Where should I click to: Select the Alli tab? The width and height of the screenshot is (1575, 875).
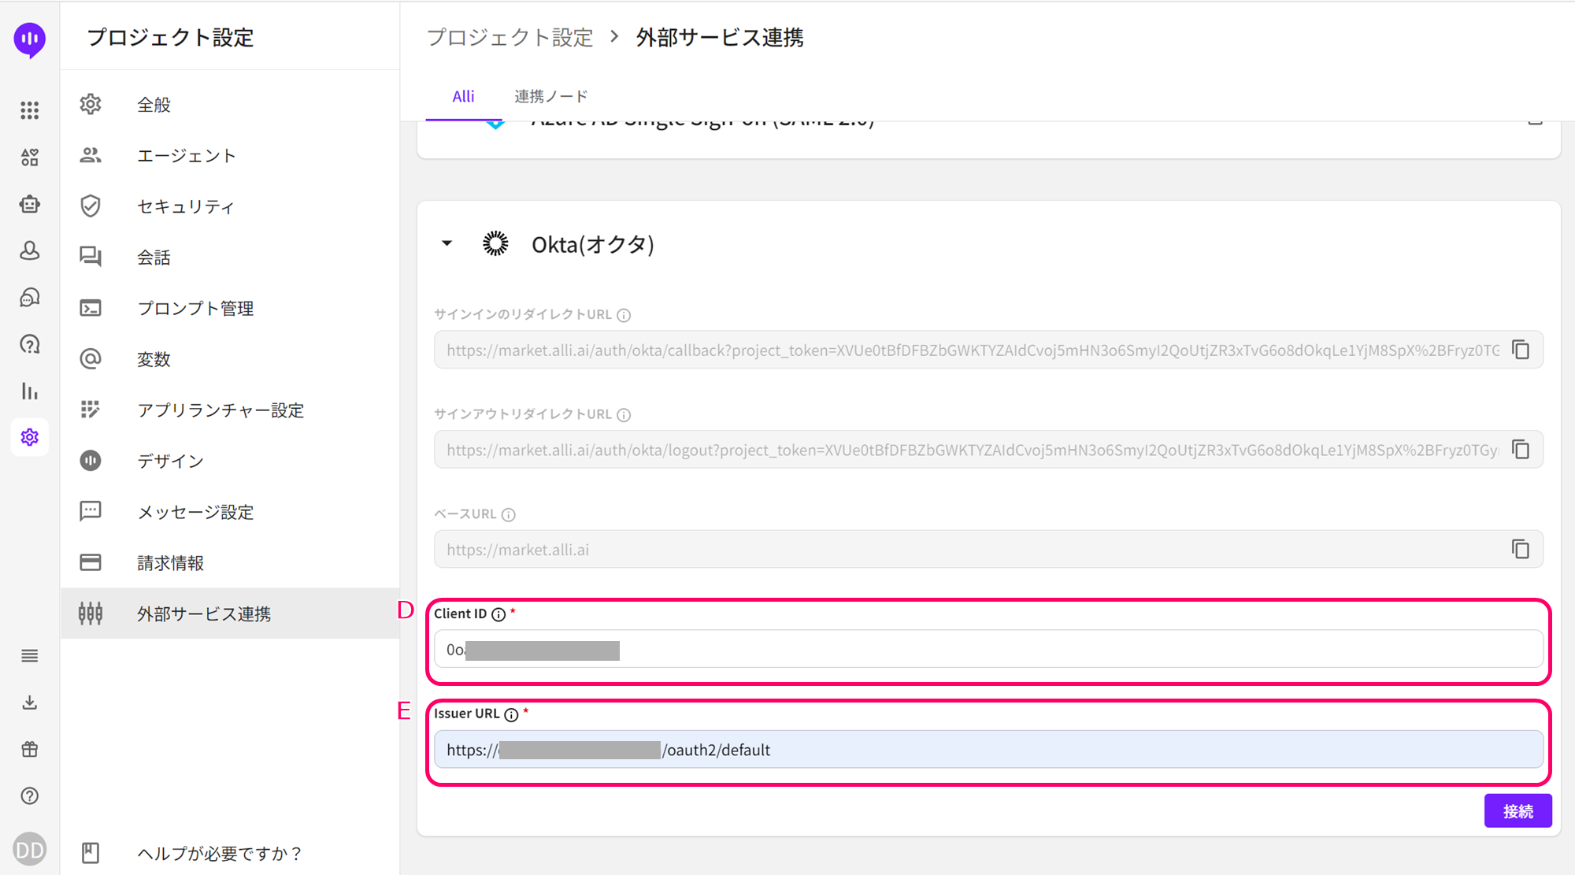point(463,97)
